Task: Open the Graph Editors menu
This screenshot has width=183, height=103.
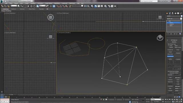Action: point(49,3)
